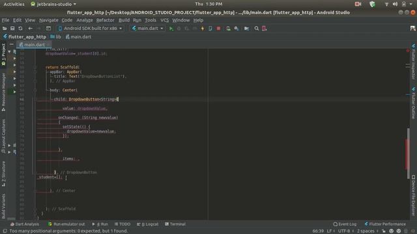
Task: Click the Thu 1:30 PM clock
Action: pos(208,4)
